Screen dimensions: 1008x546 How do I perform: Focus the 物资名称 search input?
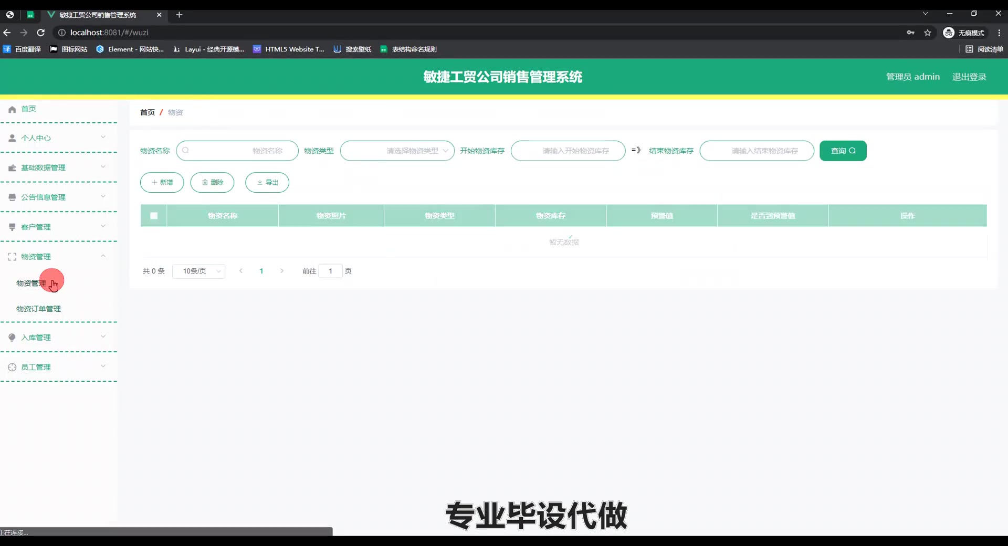tap(237, 151)
